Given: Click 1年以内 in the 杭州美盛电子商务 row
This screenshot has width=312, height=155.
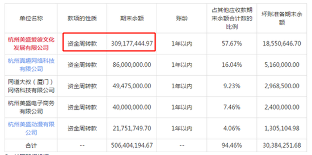Looking at the screenshot, I should pyautogui.click(x=182, y=107).
